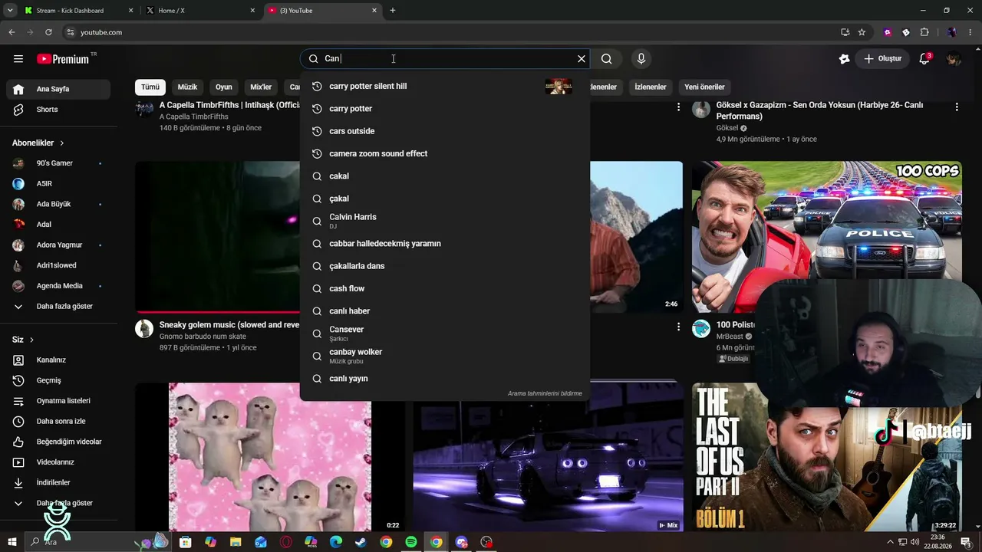Image resolution: width=982 pixels, height=552 pixels.
Task: Open the dancing cats video thumbnail
Action: point(270,457)
